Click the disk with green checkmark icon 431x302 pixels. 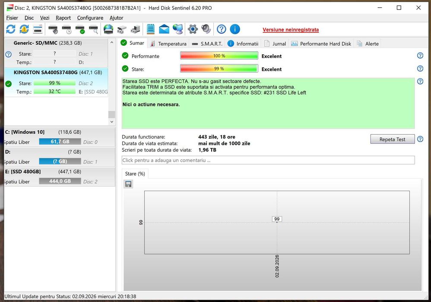[x=80, y=29]
